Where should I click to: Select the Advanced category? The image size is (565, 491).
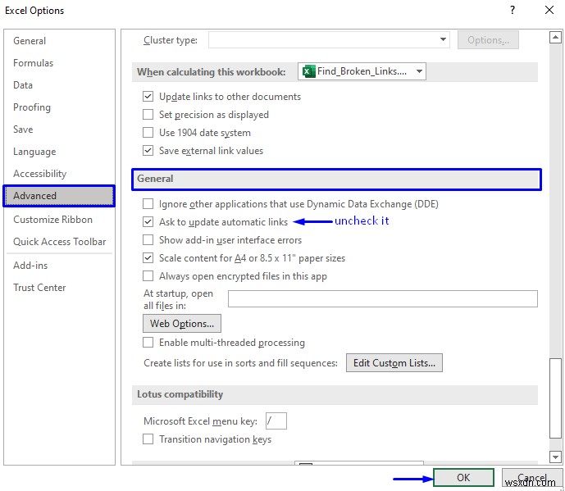[60, 196]
